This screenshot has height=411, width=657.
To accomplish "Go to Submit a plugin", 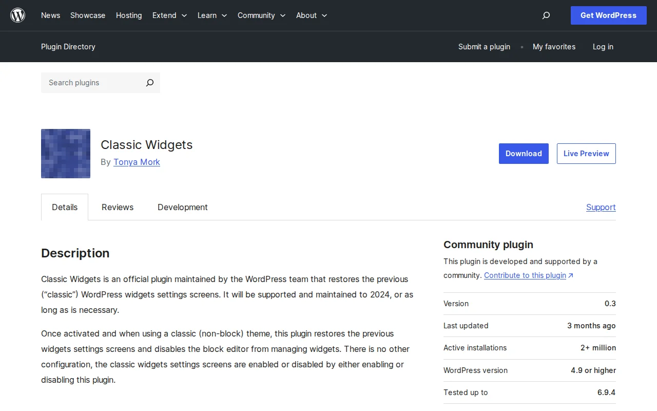I will coord(484,47).
